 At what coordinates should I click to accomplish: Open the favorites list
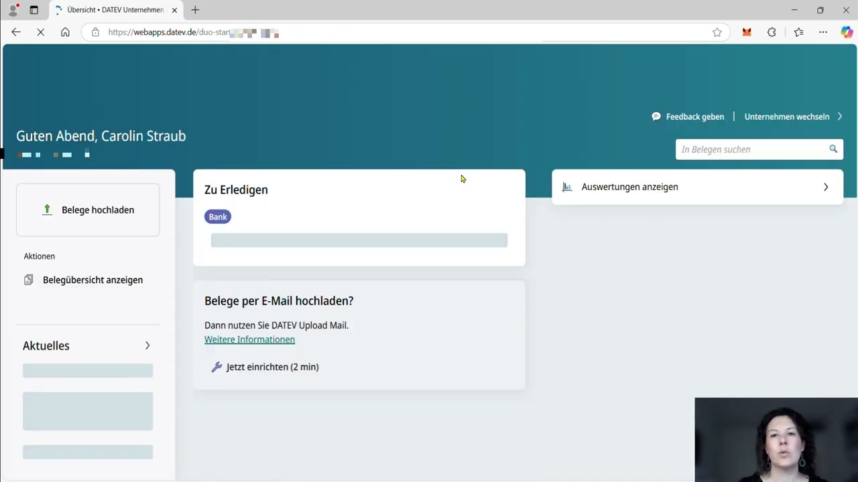pos(798,32)
